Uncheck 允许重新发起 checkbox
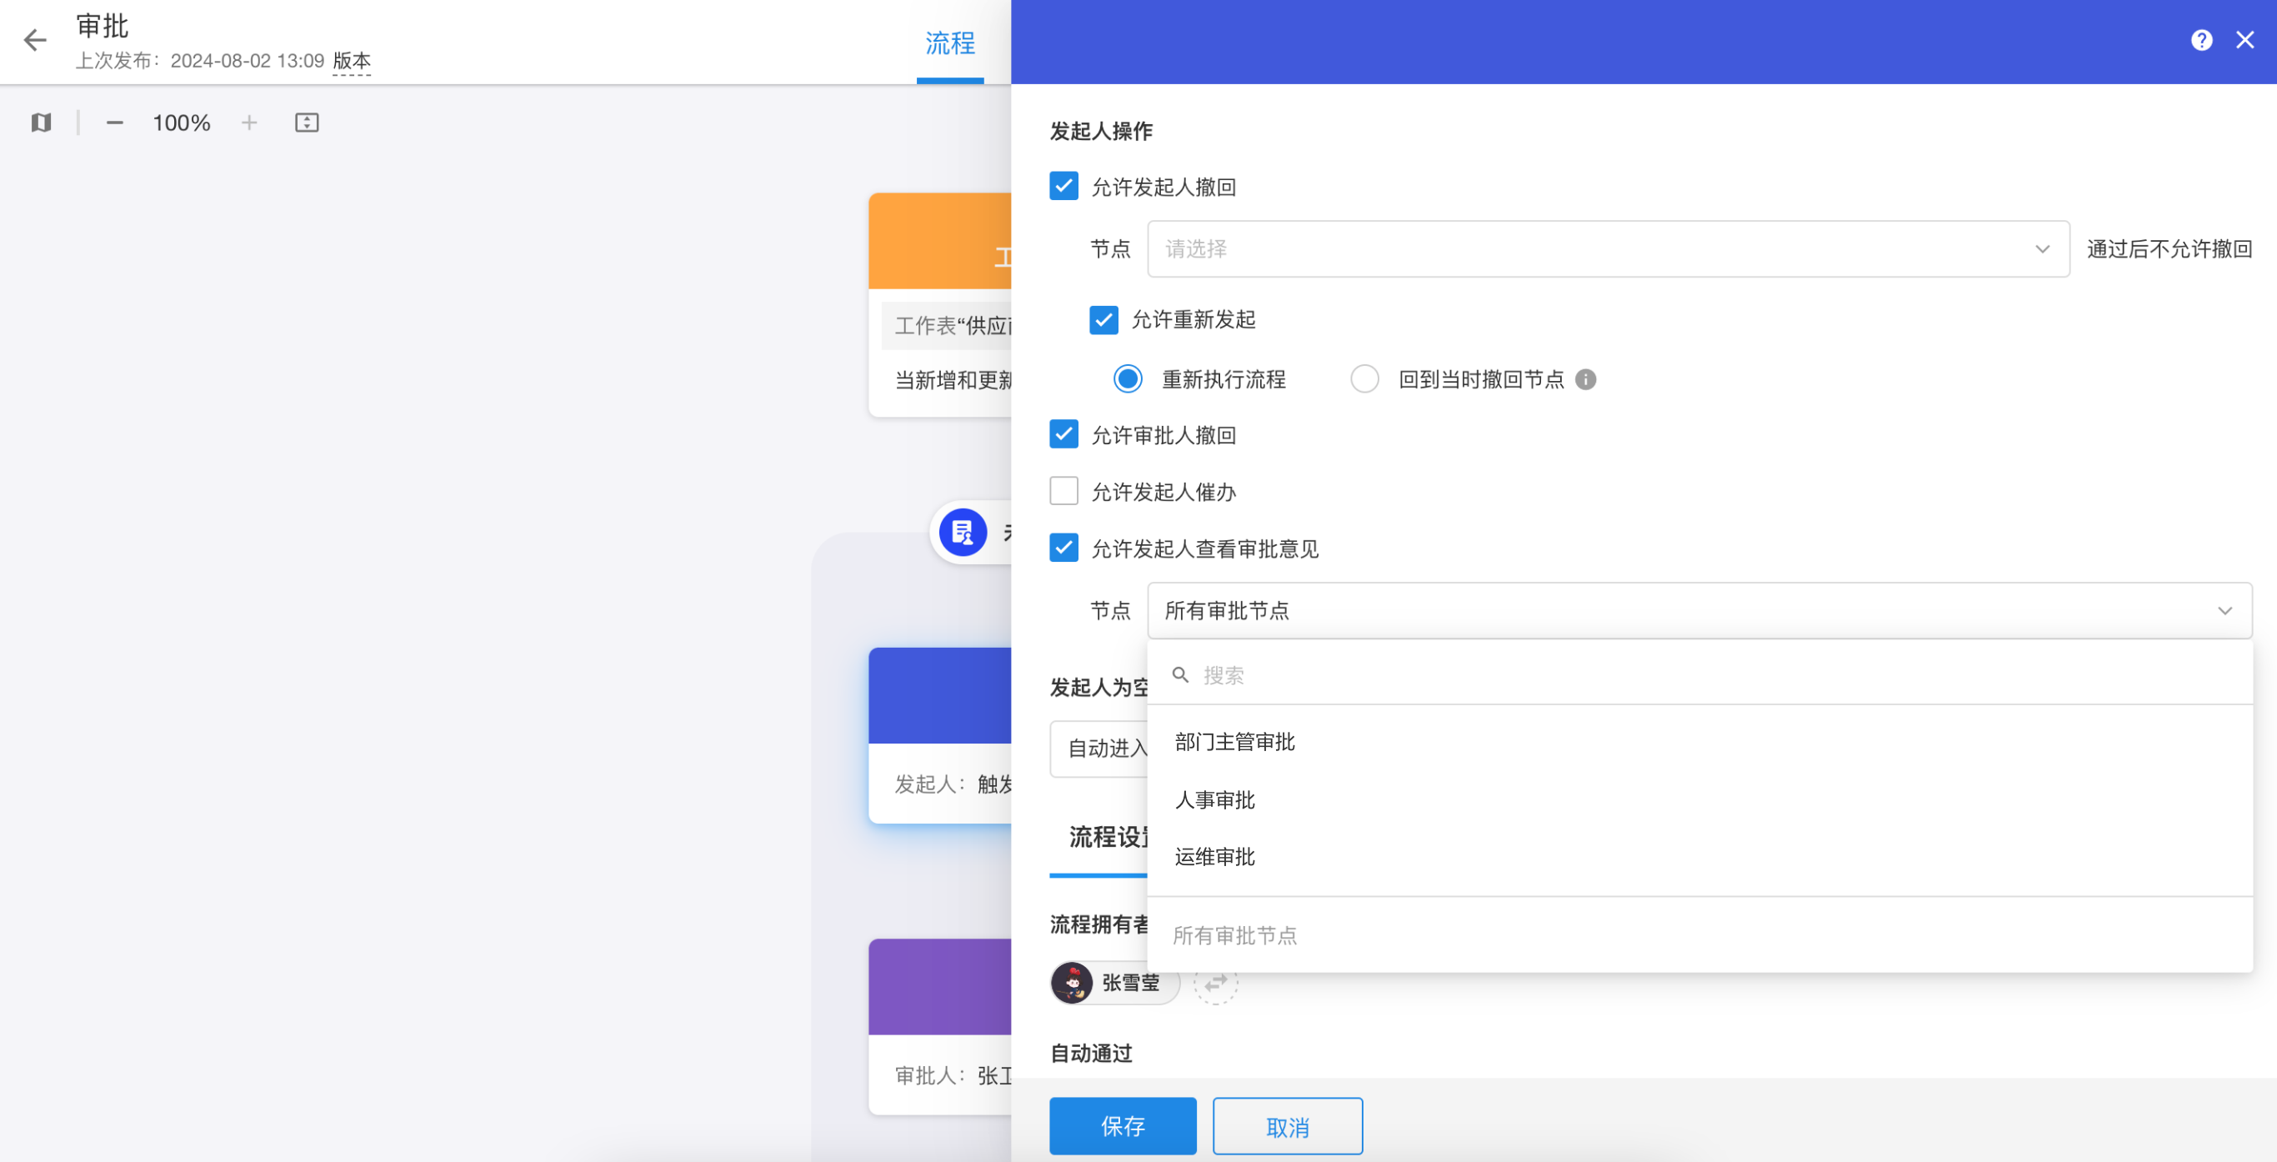The image size is (2277, 1162). [1103, 319]
